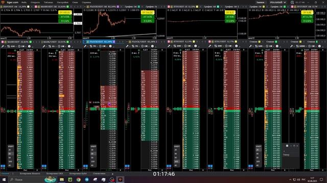Click green color swatch on MASKUSDT order book tab

tap(31, 42)
